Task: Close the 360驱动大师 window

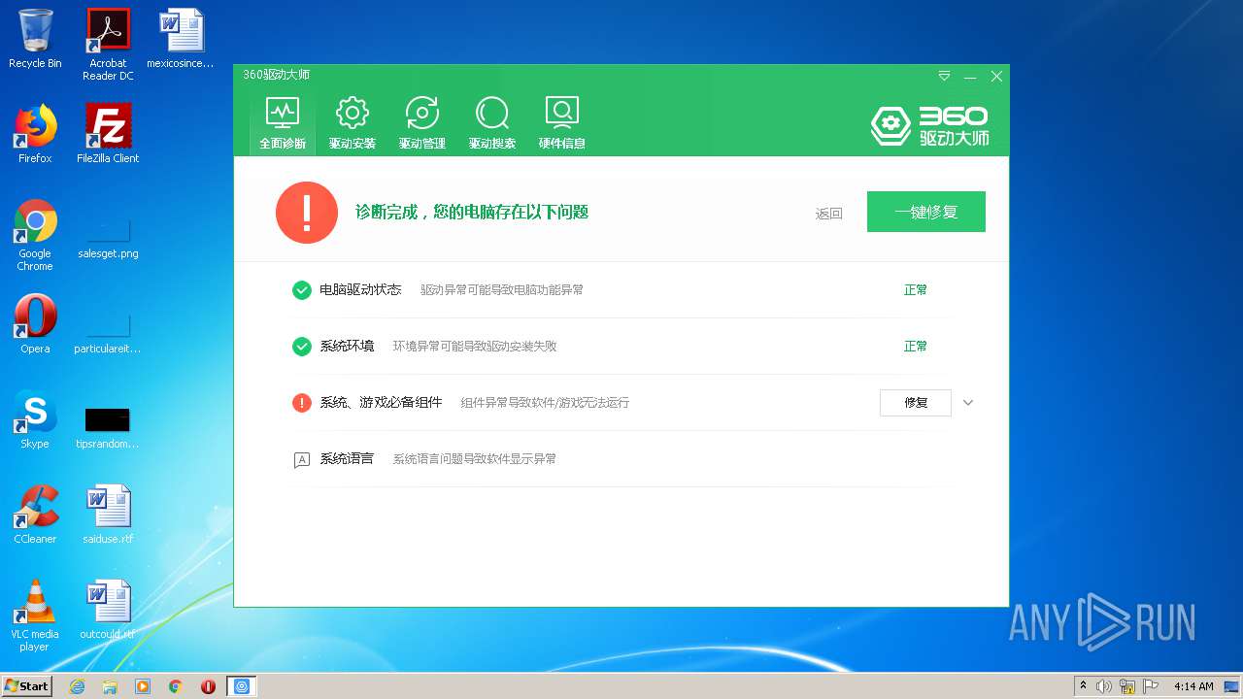Action: [x=996, y=76]
